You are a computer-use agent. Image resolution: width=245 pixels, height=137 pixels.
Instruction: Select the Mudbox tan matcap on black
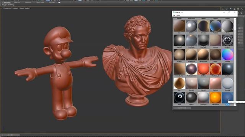click(x=179, y=54)
